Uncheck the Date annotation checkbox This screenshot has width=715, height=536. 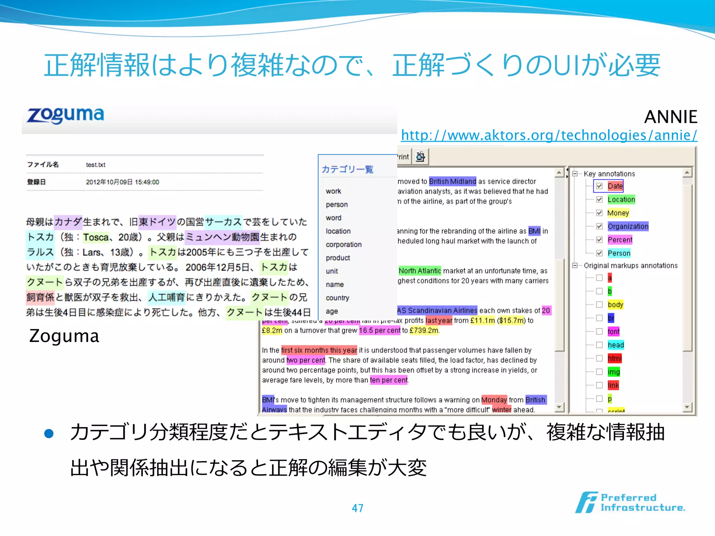tap(599, 186)
